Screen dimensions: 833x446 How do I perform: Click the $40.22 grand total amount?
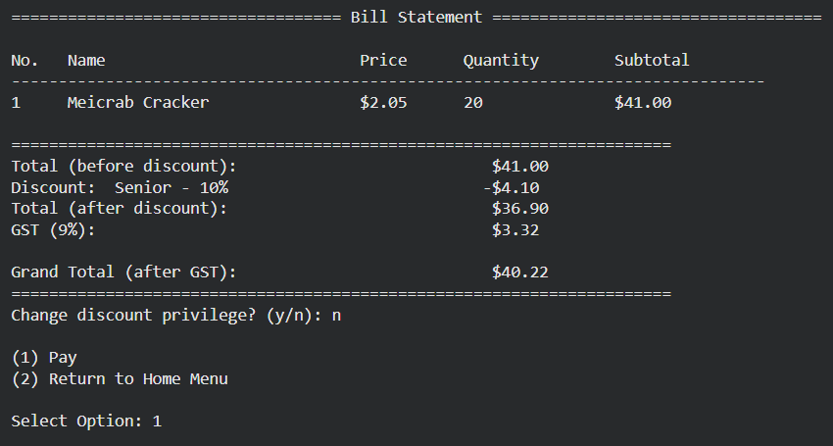pyautogui.click(x=519, y=272)
